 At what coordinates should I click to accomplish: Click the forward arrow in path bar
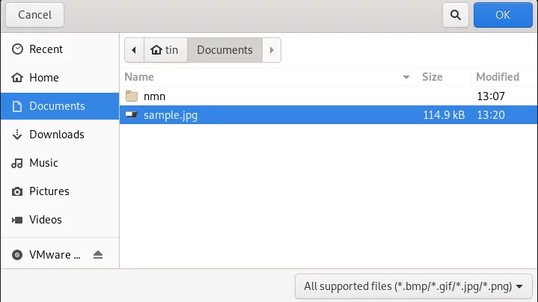click(272, 50)
